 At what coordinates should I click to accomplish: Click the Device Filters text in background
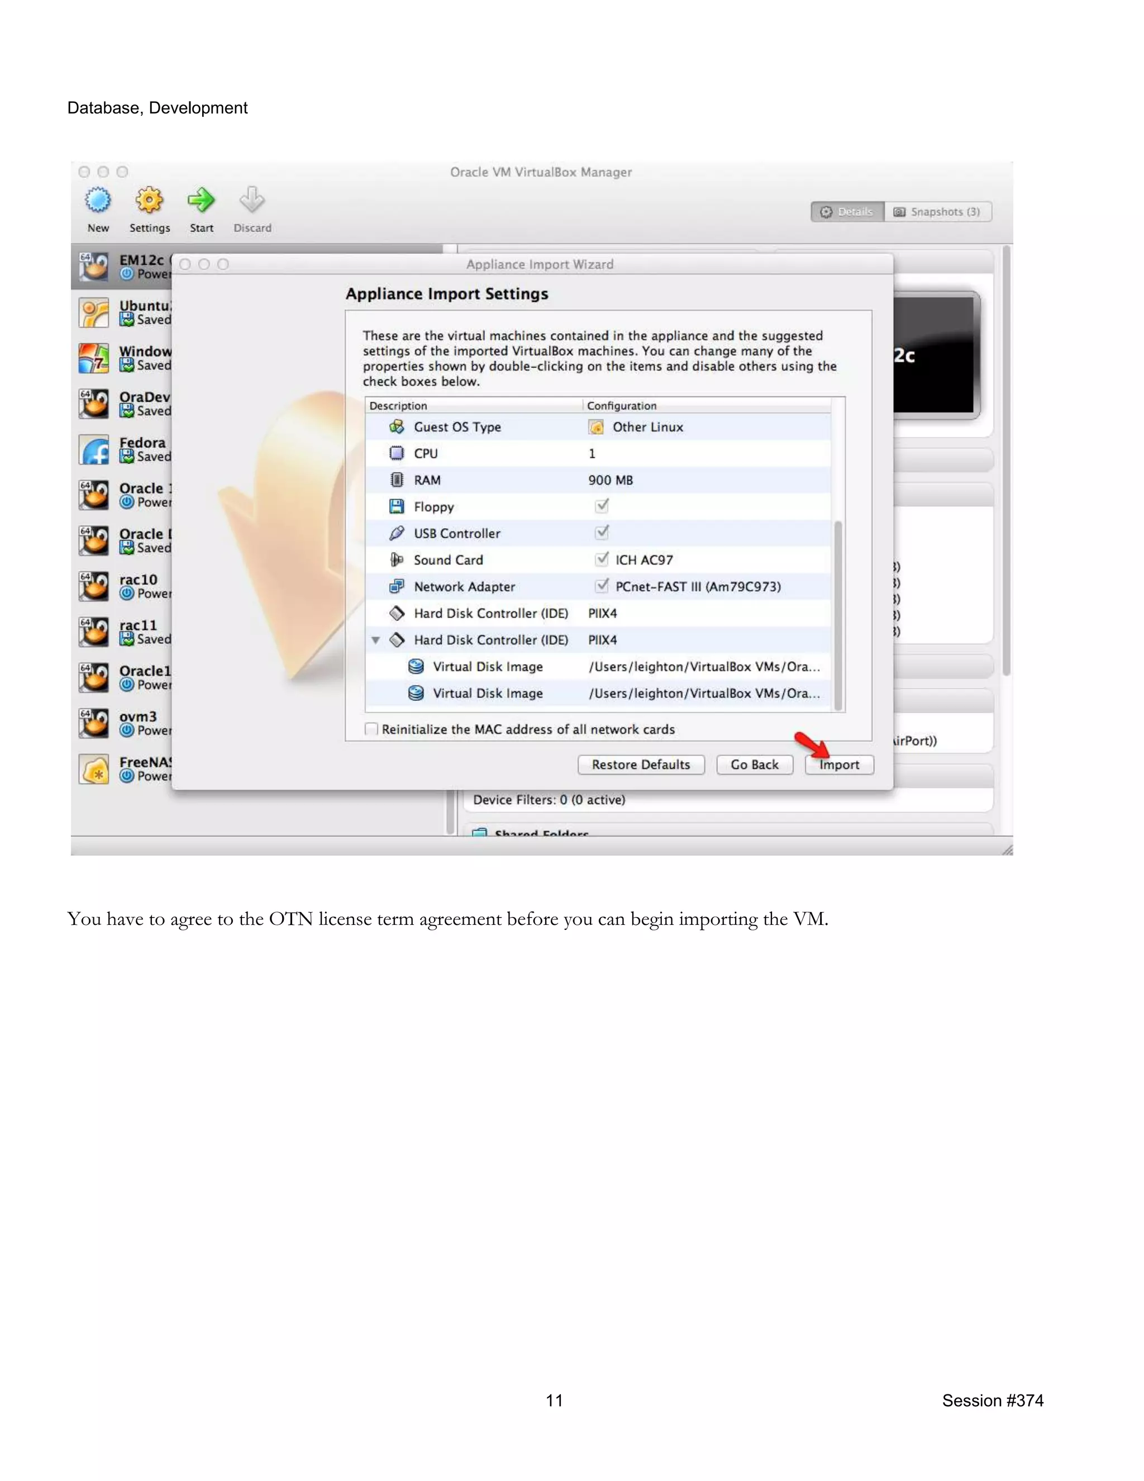click(x=549, y=800)
